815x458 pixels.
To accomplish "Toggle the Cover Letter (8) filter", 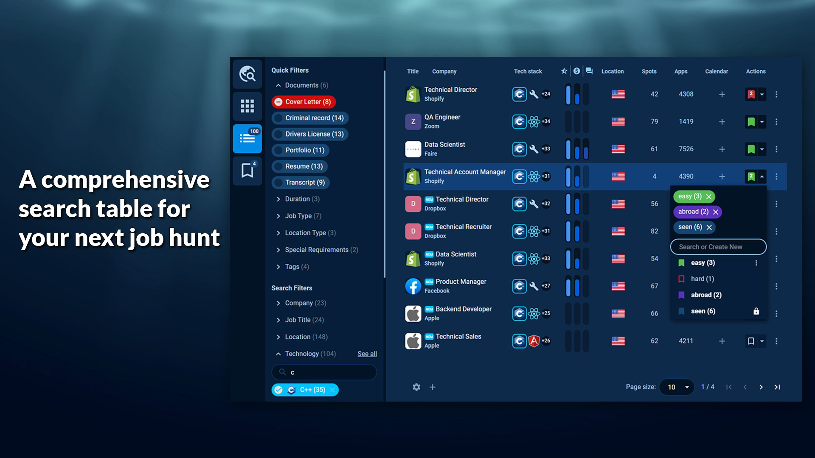I will point(304,102).
